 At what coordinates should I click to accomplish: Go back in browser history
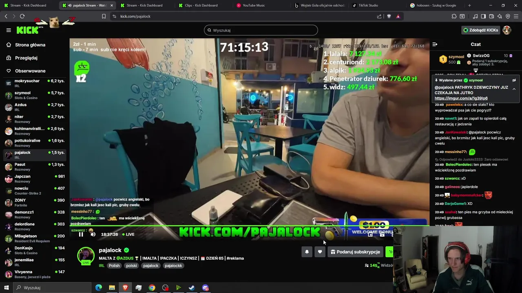[6, 16]
